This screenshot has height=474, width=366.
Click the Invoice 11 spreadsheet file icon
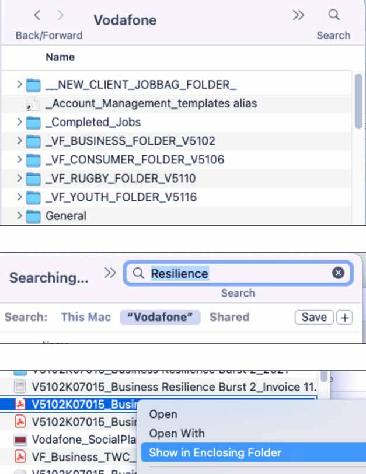tap(20, 387)
